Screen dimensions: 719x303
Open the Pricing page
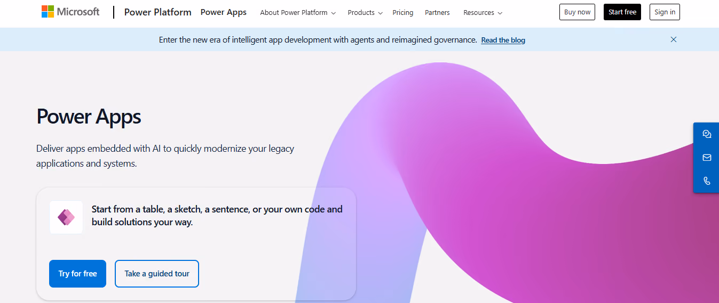[403, 12]
